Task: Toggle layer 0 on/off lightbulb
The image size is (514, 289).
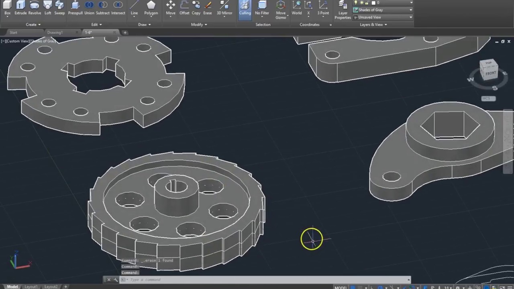Action: pos(356,2)
